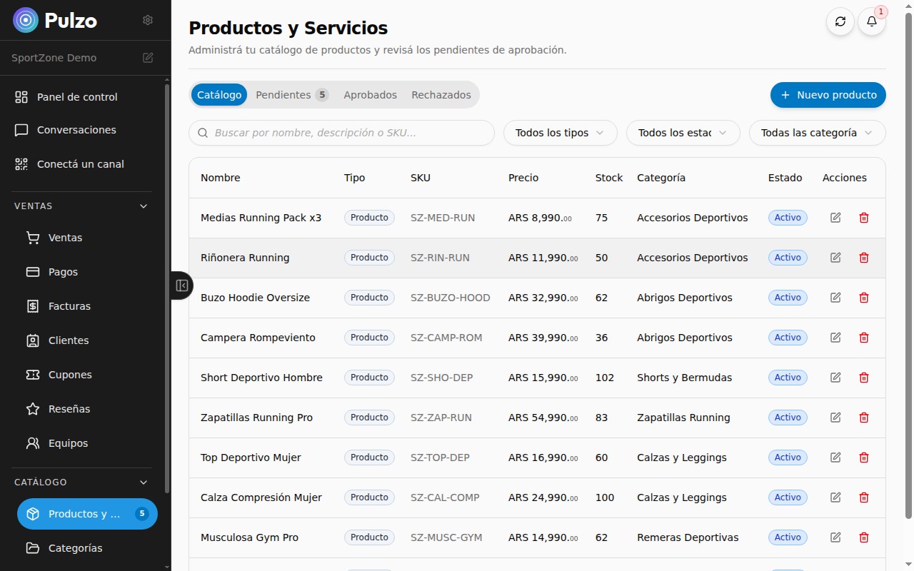
Task: Open the Todos los tipos dropdown
Action: 560,133
